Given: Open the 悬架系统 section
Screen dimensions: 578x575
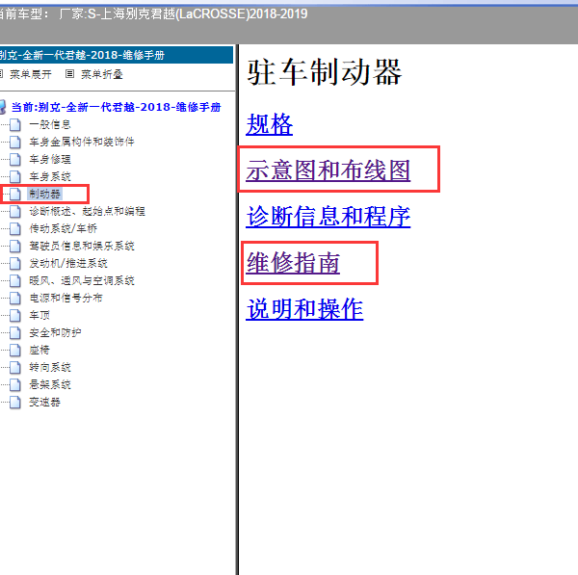Looking at the screenshot, I should point(50,384).
